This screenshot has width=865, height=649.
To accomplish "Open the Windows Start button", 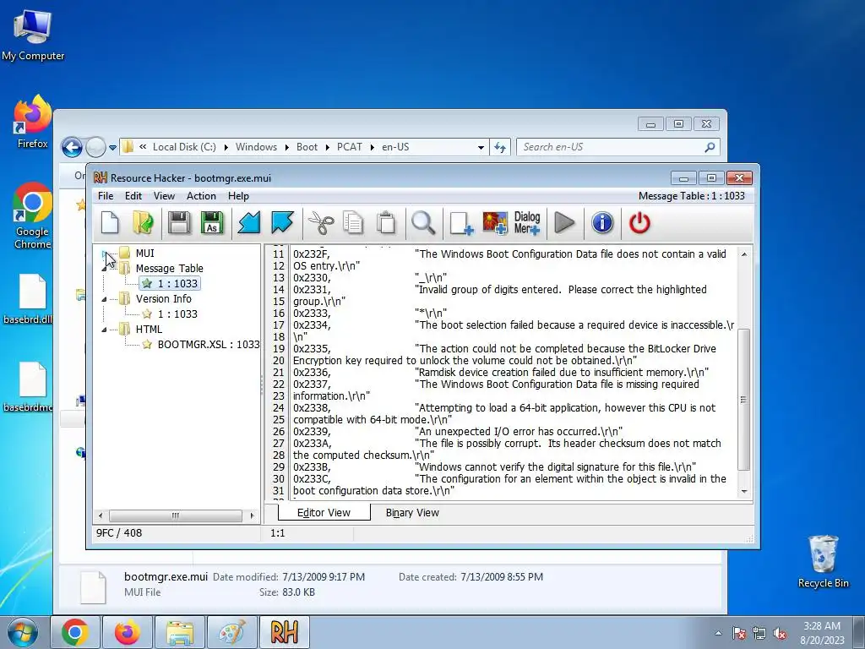I will 23,632.
